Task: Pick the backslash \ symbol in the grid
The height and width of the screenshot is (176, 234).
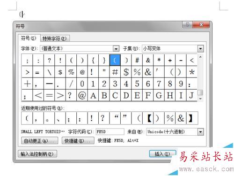Action: [49, 72]
